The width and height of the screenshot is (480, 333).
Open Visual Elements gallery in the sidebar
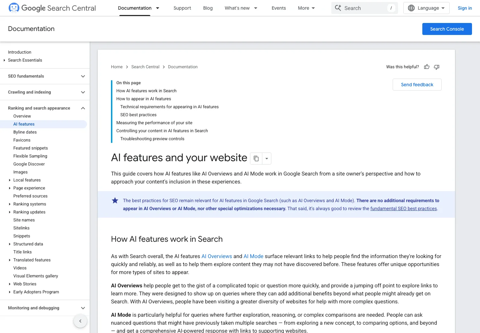[36, 276]
